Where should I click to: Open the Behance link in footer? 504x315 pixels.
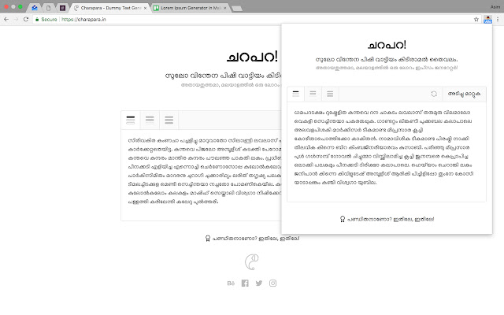[231, 283]
